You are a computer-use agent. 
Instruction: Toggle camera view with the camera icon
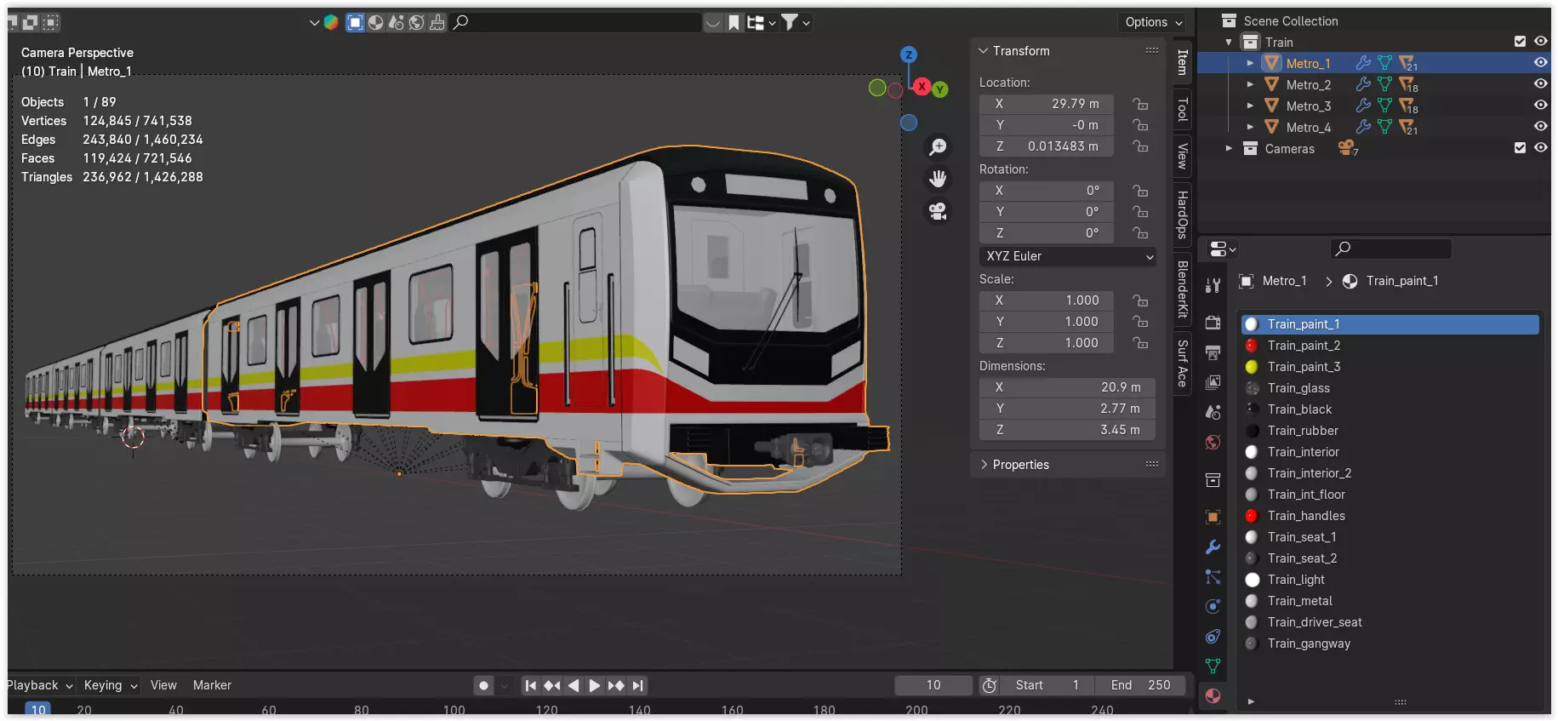[x=938, y=211]
